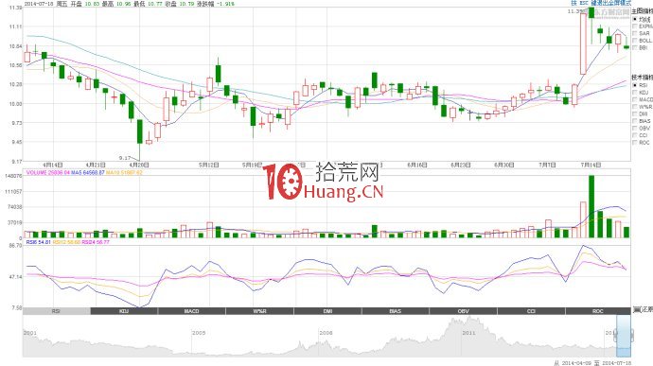This screenshot has height=366, width=653.
Task: Switch to the ROC indicator tab
Action: click(x=598, y=311)
